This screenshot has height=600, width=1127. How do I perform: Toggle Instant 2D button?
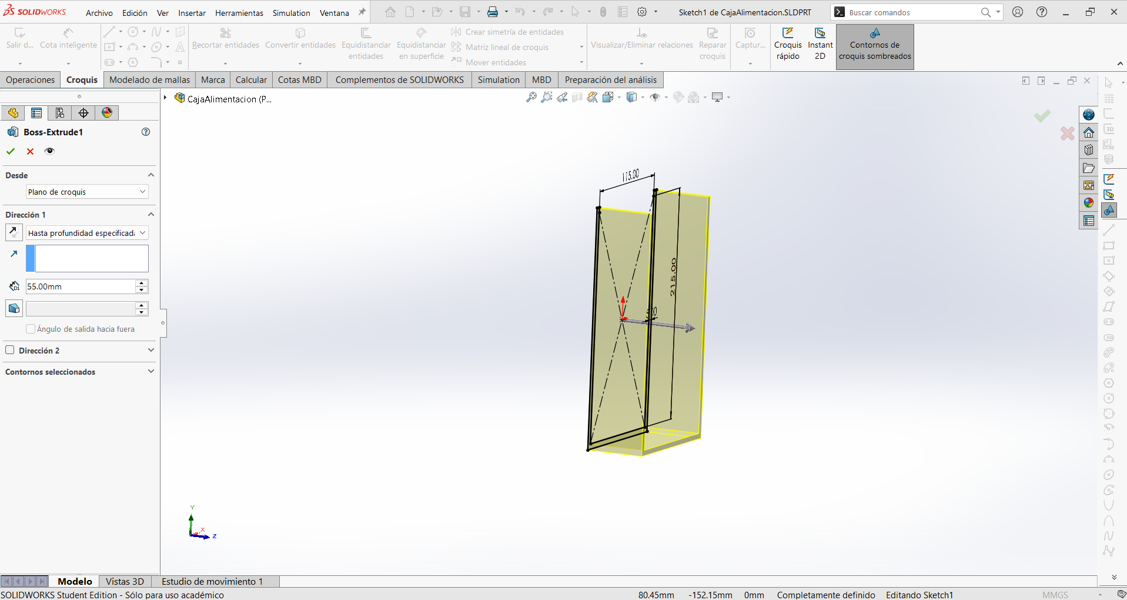820,44
